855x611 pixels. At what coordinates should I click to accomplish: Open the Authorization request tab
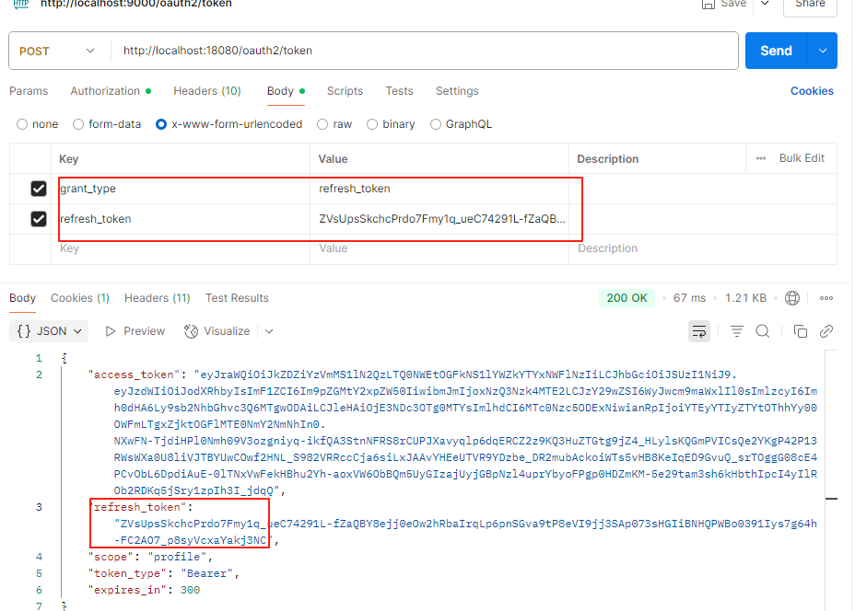pos(104,91)
